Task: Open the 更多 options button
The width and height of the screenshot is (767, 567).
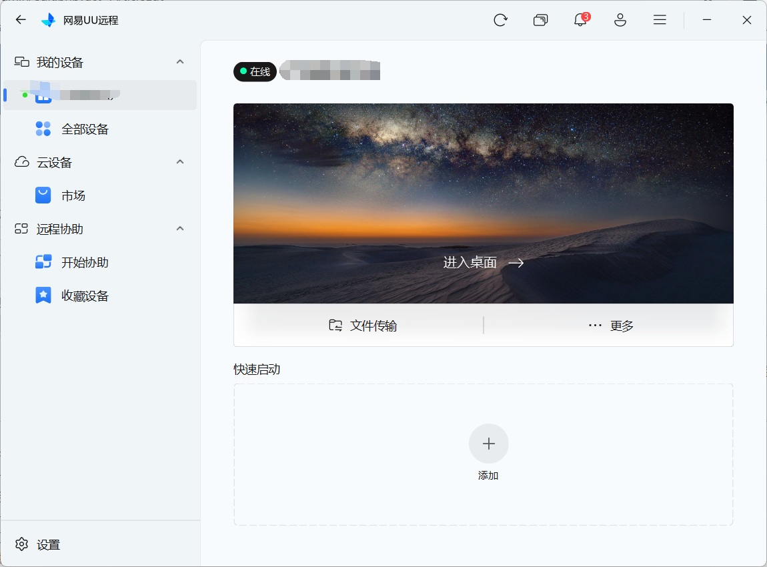Action: click(610, 326)
